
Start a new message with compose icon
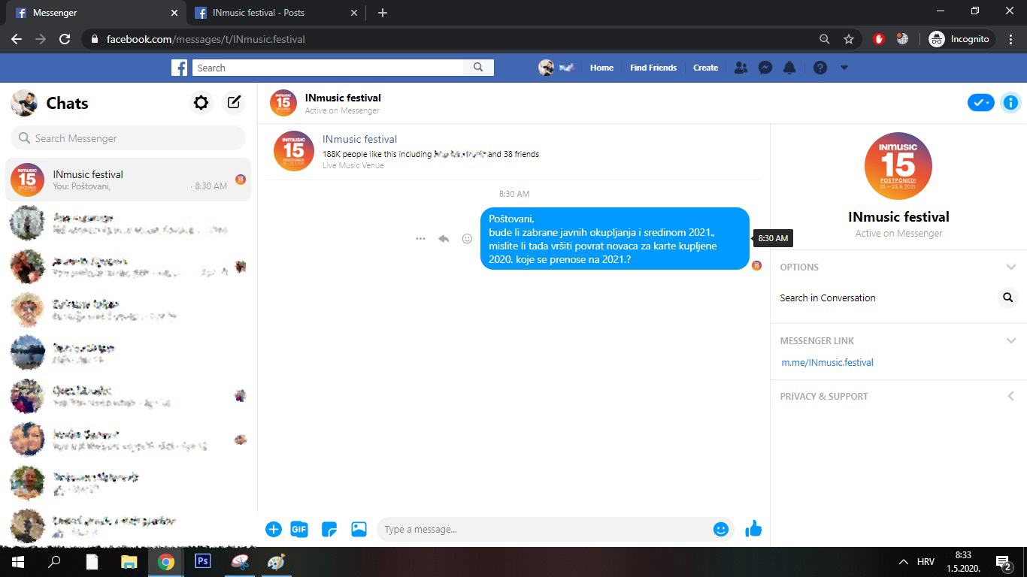tap(235, 103)
